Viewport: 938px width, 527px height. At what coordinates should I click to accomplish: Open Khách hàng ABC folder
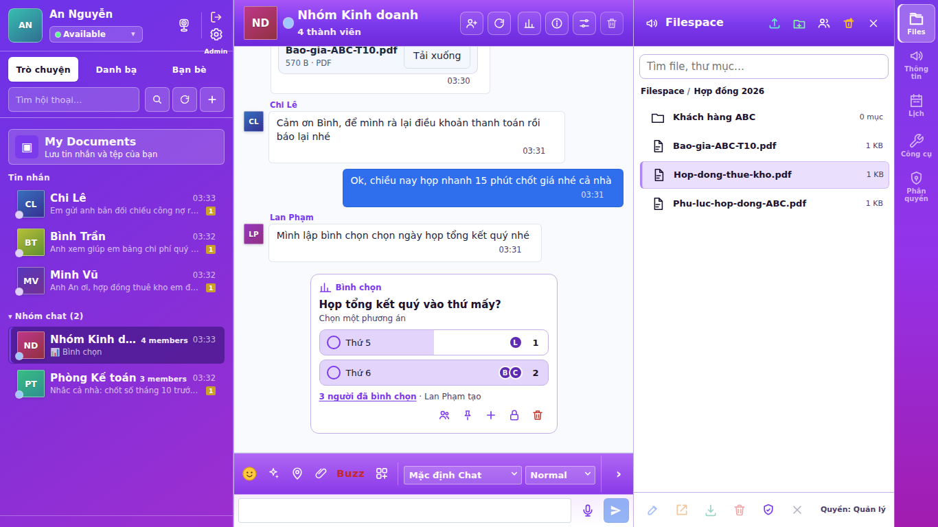764,117
